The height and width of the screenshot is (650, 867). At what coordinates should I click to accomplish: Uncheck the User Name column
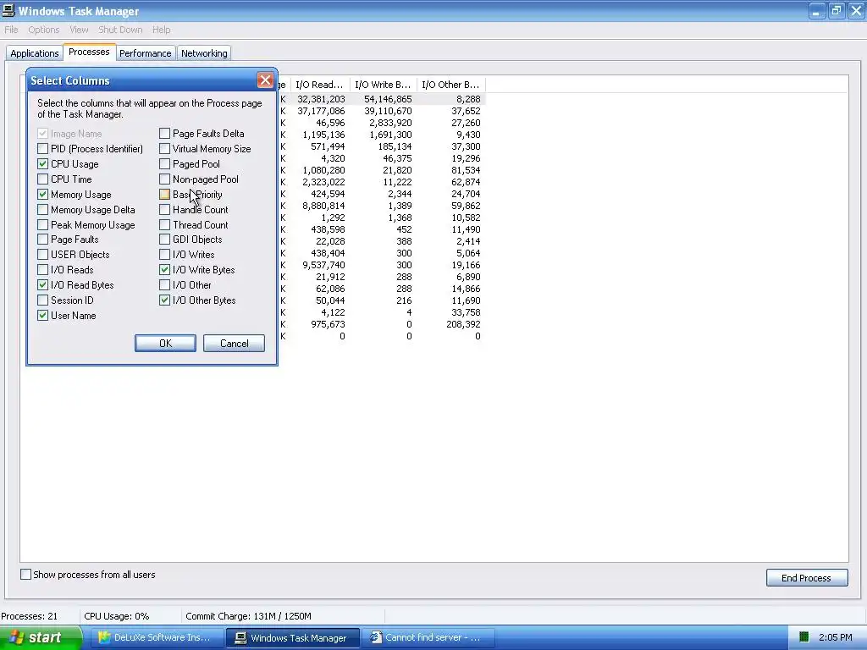[x=42, y=315]
